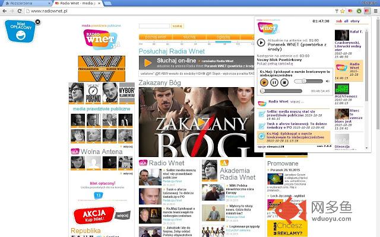Click the orange play button in popup player
The image size is (380, 237).
[264, 82]
